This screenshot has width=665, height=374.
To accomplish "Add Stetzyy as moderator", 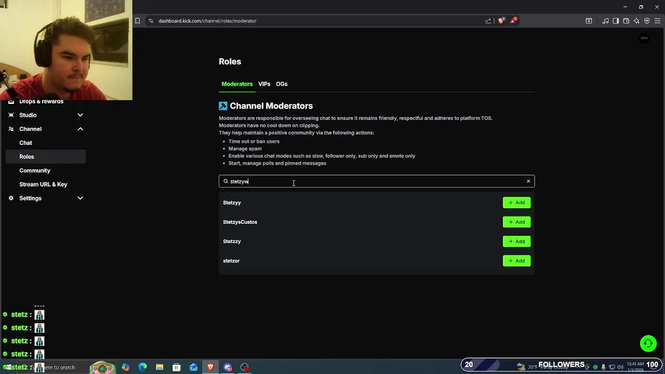I will tap(516, 203).
